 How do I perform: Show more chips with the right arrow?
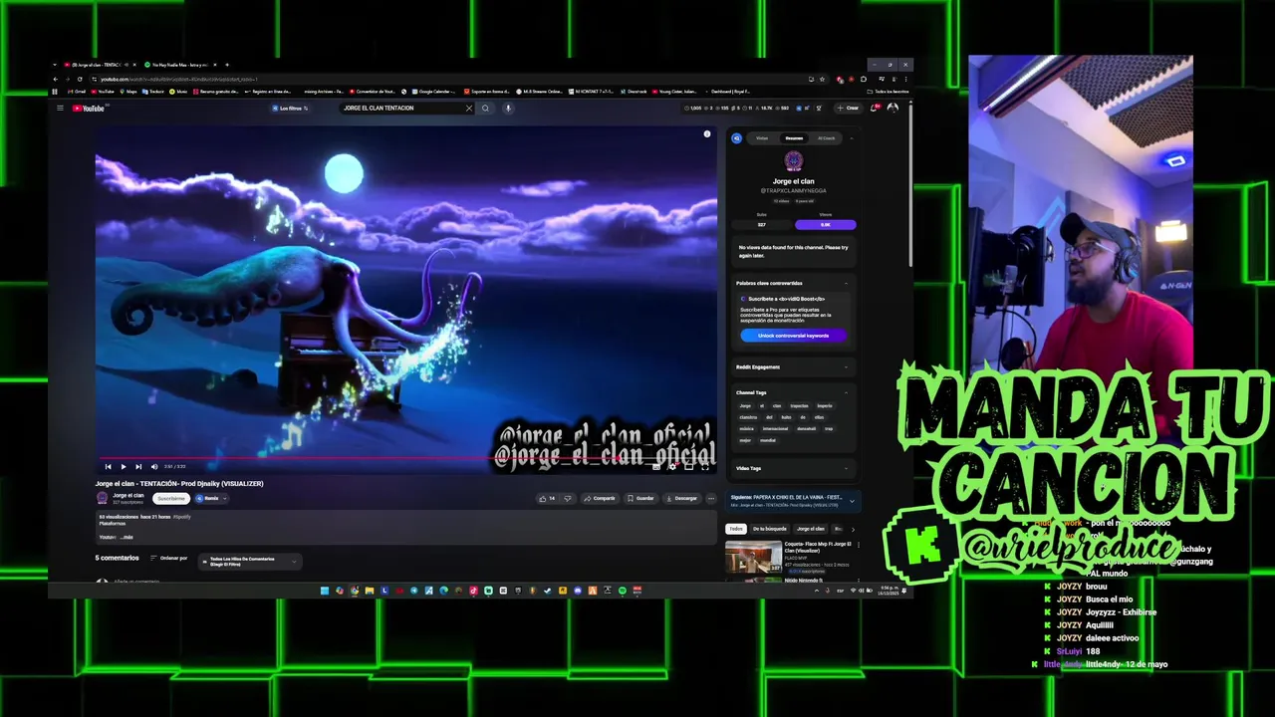(x=853, y=530)
